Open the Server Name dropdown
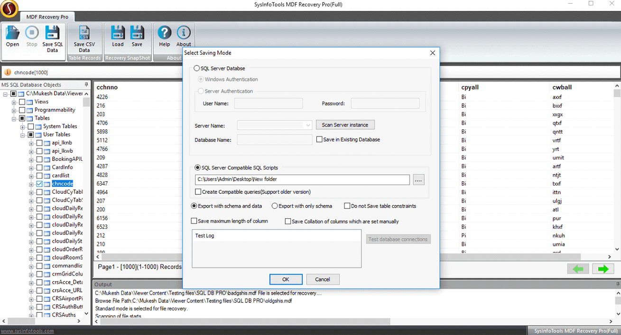 click(x=308, y=125)
